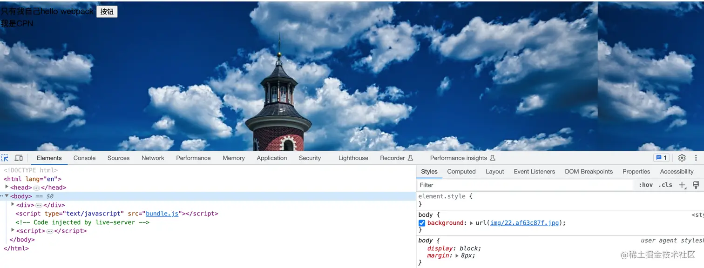Select the Elements tab

(49, 158)
